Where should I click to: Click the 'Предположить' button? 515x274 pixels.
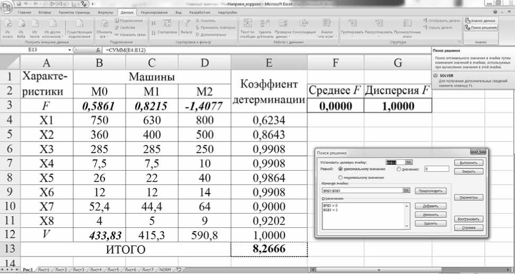pos(431,191)
